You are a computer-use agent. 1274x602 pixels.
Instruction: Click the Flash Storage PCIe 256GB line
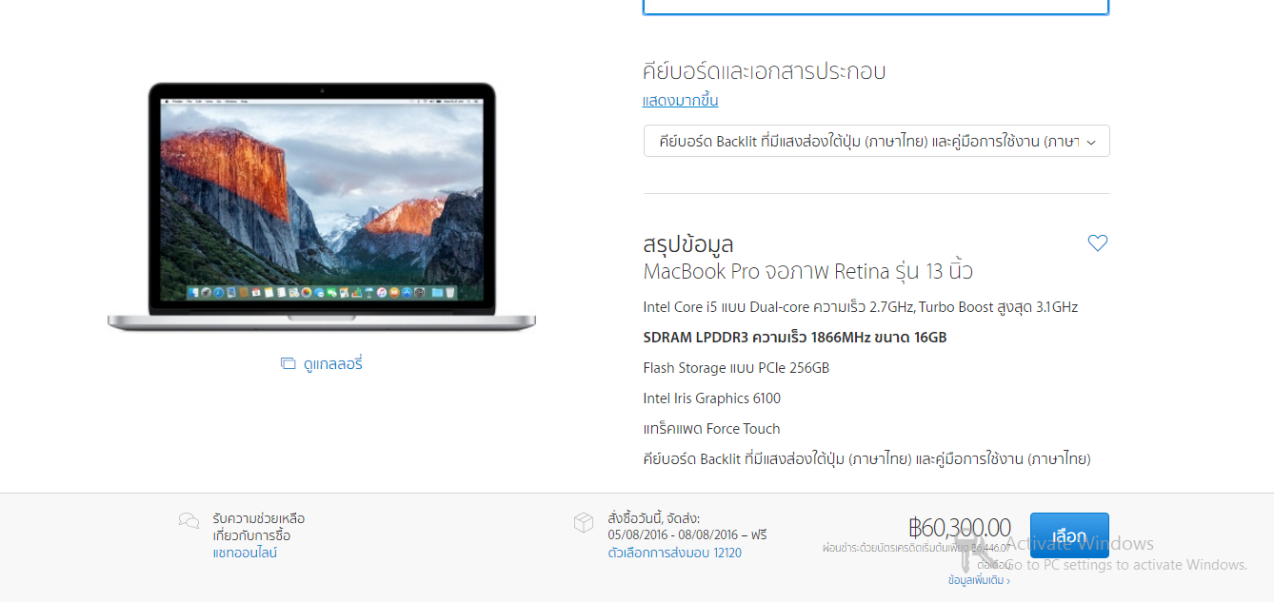[x=736, y=368]
